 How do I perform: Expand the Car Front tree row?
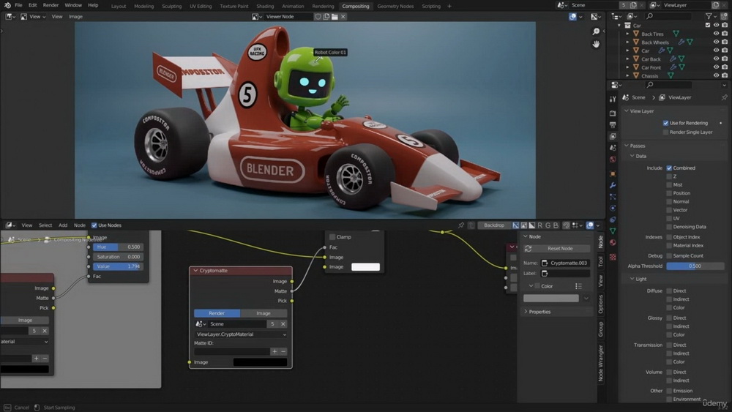pos(627,67)
